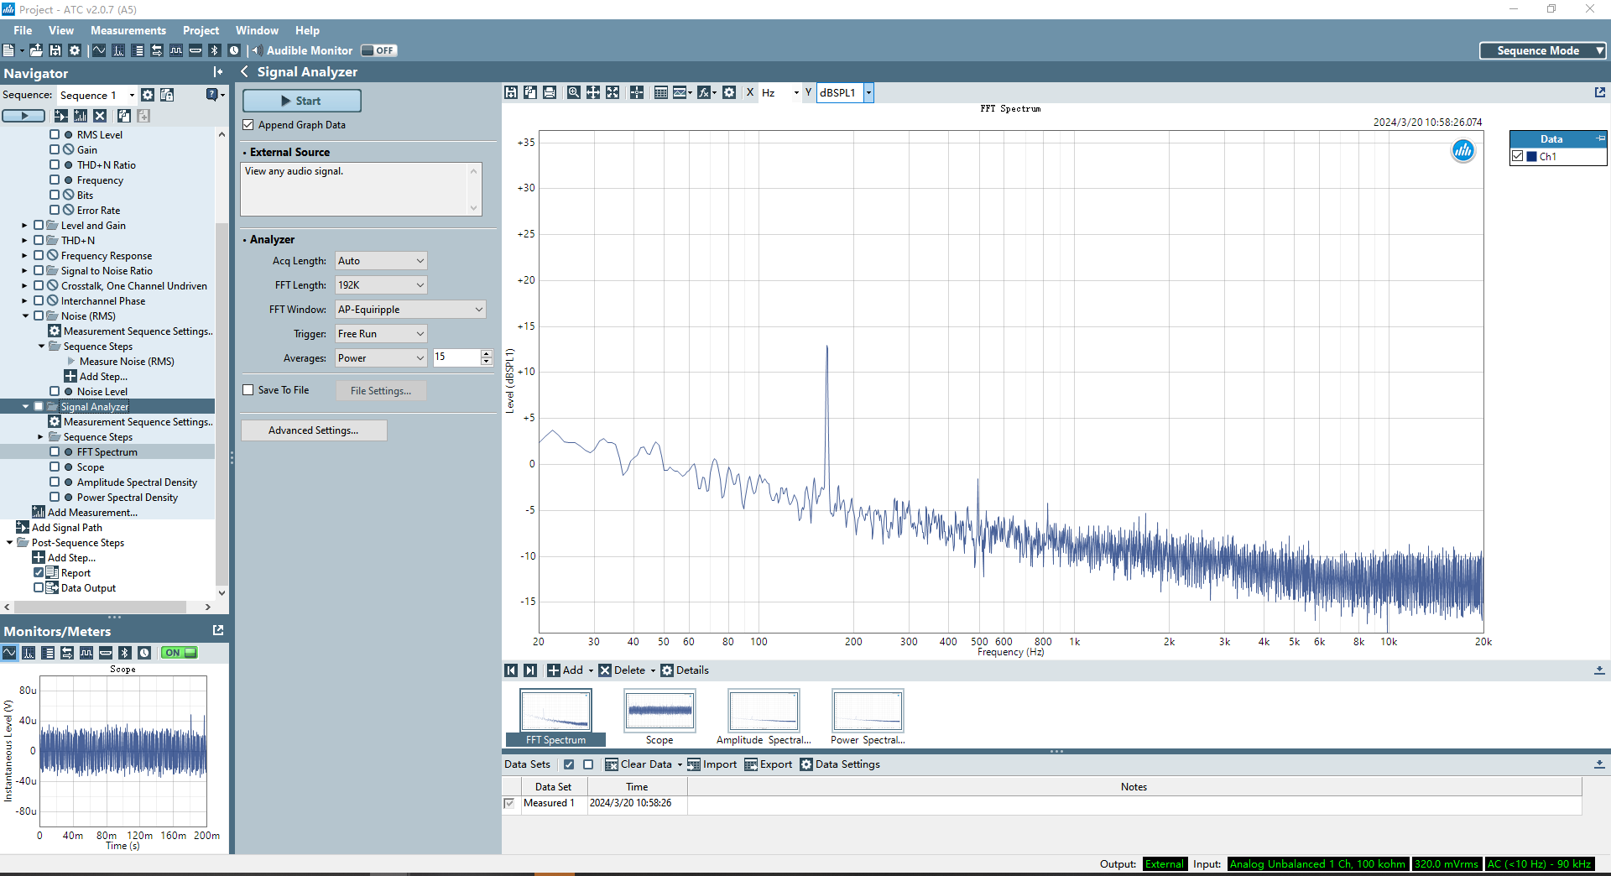Open the Project menu

point(201,30)
